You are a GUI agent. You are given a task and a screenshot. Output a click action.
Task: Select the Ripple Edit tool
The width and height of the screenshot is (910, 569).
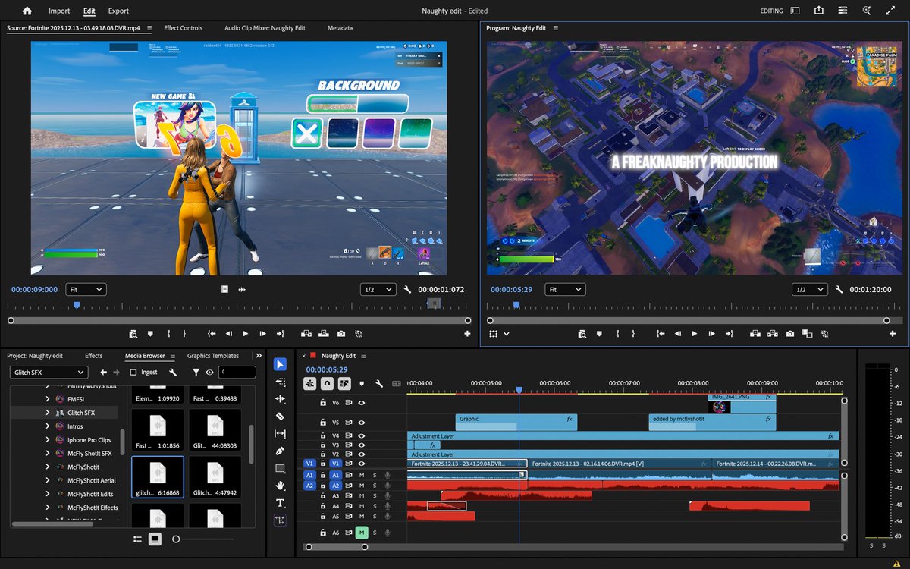(280, 399)
